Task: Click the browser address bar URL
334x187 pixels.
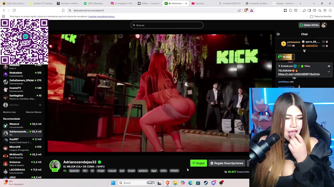Action: point(89,10)
